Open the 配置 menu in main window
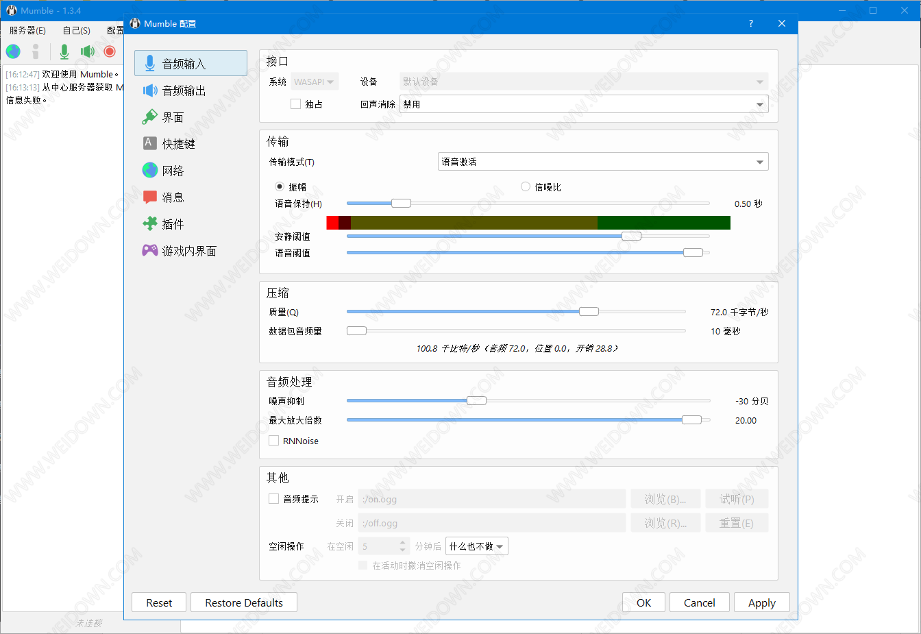Screen dimensions: 921x634 coord(114,31)
